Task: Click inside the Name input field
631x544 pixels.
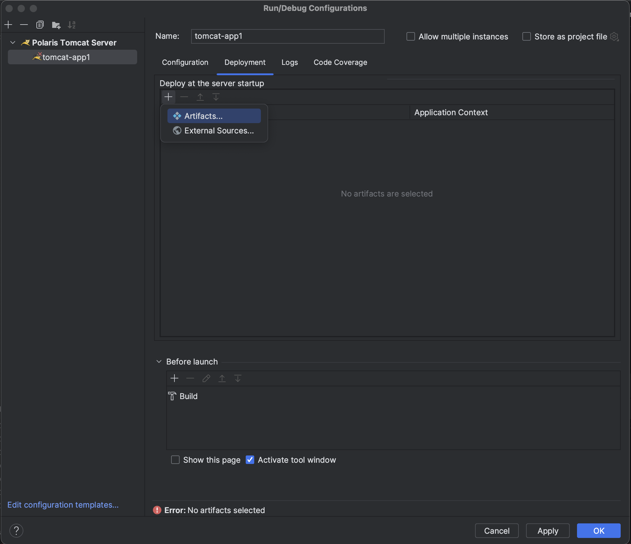Action: click(288, 36)
